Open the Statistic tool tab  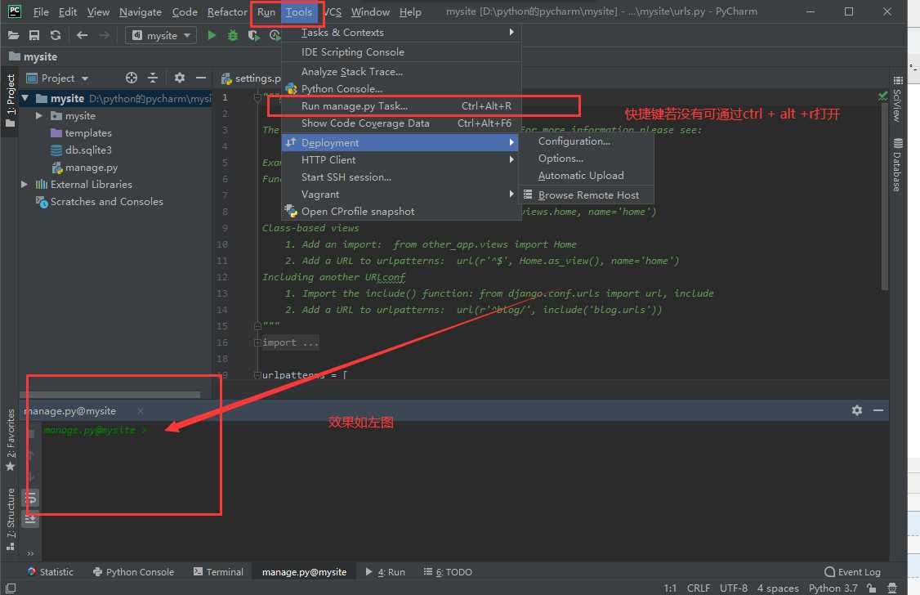[51, 572]
